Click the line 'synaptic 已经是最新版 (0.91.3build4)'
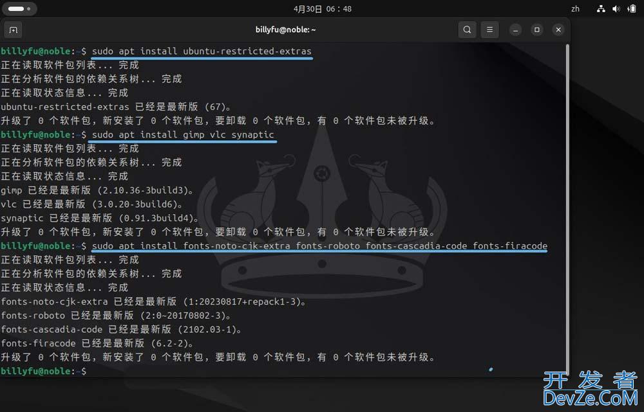The height and width of the screenshot is (412, 644). [x=100, y=218]
